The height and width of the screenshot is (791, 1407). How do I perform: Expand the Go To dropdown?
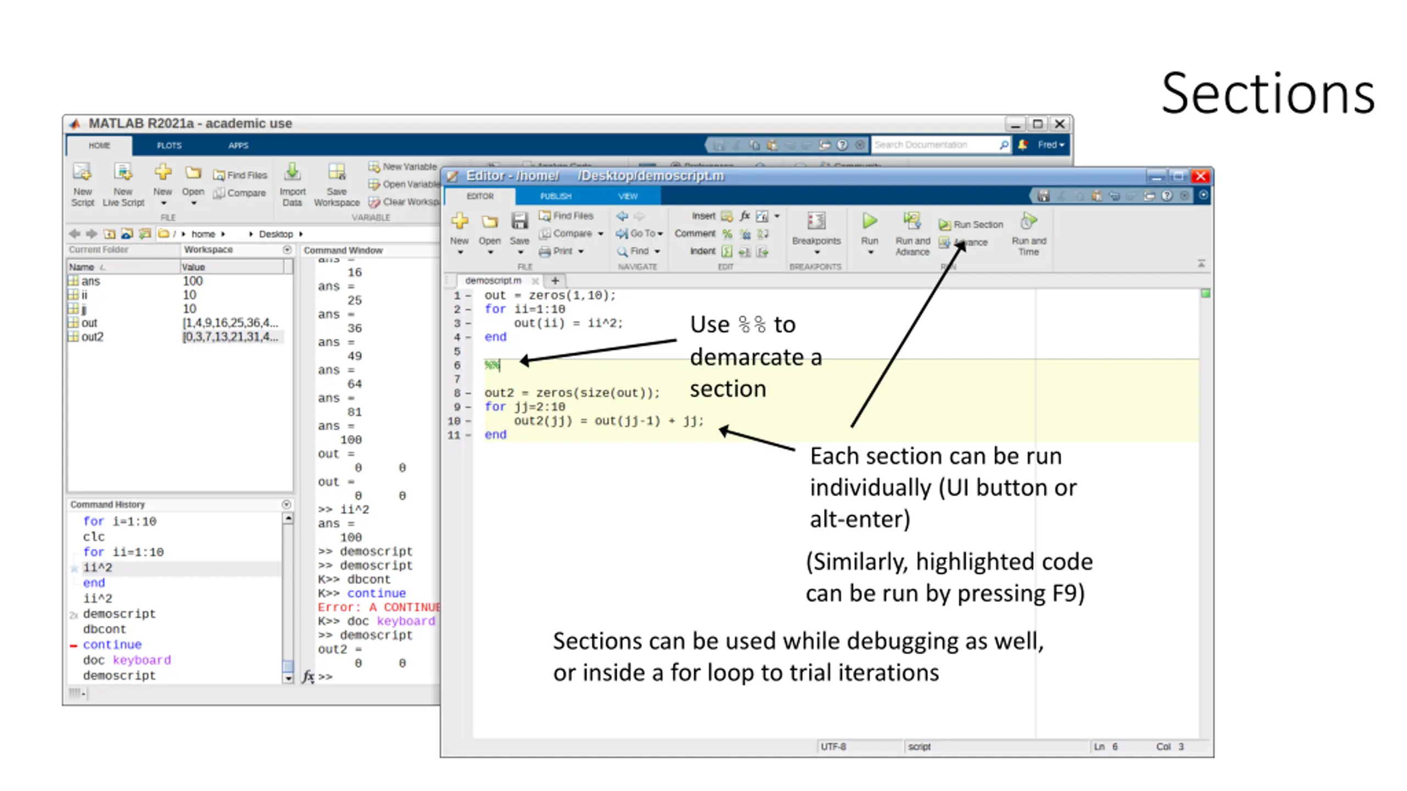tap(659, 234)
